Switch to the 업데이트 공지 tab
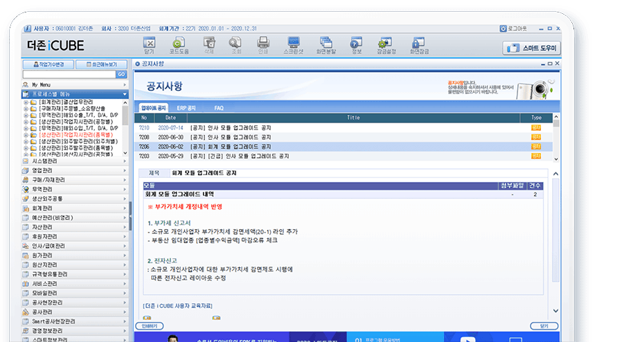Screen dimensions: 640x342 (154, 108)
